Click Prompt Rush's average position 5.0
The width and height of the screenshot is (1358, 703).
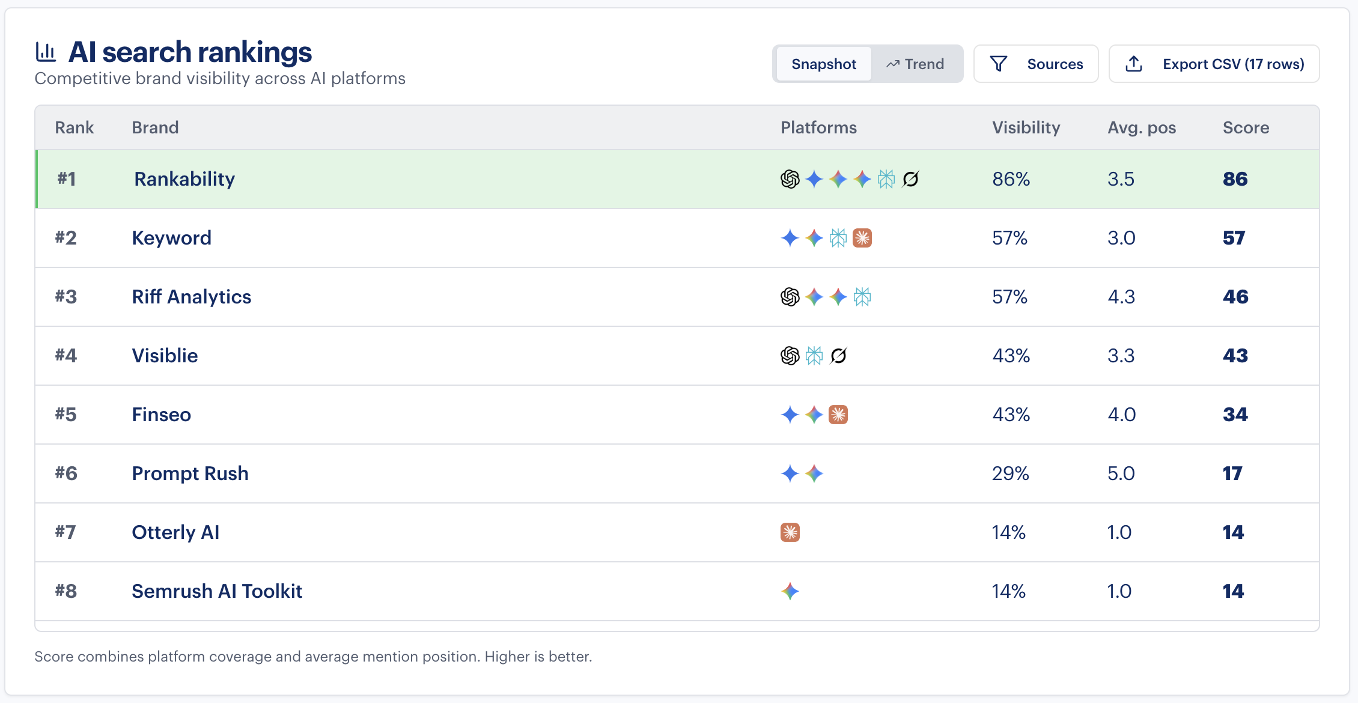[1121, 473]
